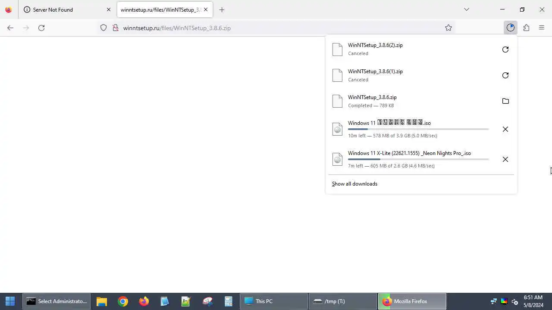Image resolution: width=552 pixels, height=310 pixels.
Task: Click the volume muted tray icon
Action: pos(514,301)
